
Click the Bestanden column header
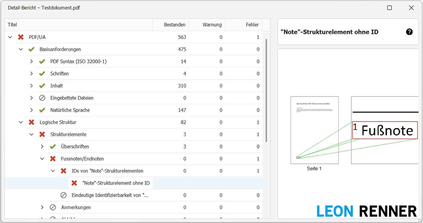[x=174, y=25]
